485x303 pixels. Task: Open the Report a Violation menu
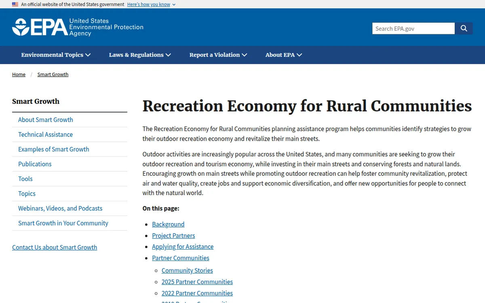click(x=218, y=55)
